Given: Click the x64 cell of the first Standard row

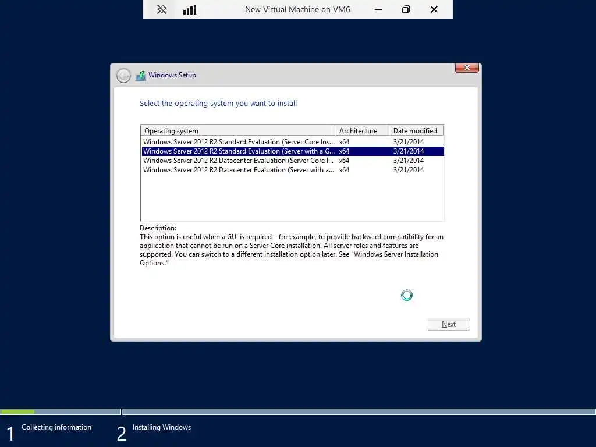Looking at the screenshot, I should coord(344,142).
